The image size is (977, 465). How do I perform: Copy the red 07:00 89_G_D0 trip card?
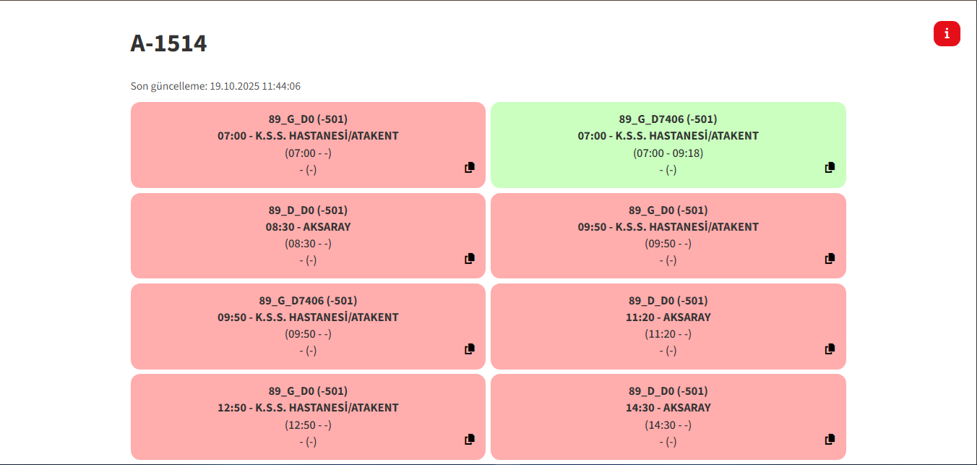point(470,168)
